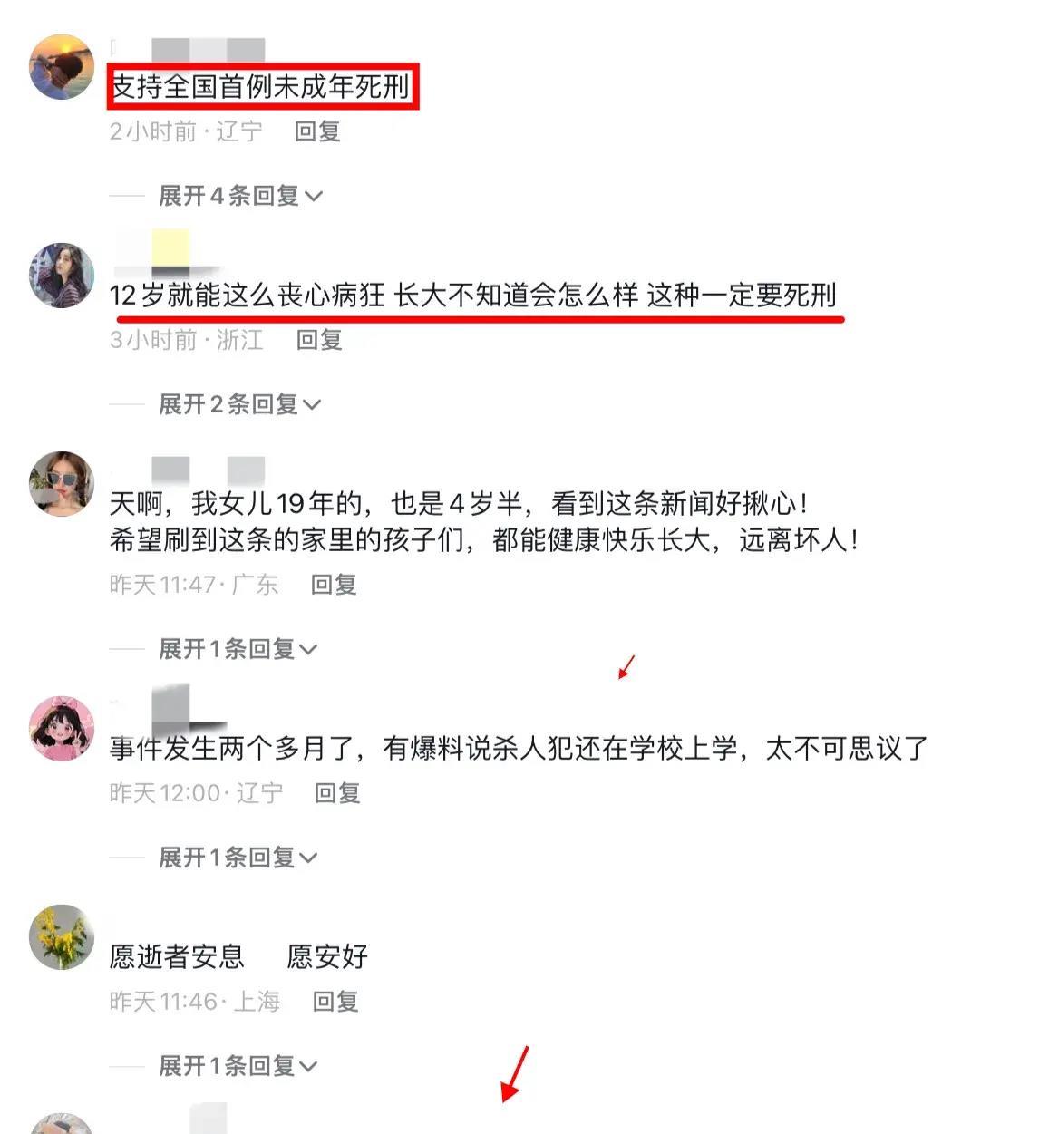Select comment starting 事件发生两个多月了
This screenshot has height=1134, width=1039.
click(519, 749)
